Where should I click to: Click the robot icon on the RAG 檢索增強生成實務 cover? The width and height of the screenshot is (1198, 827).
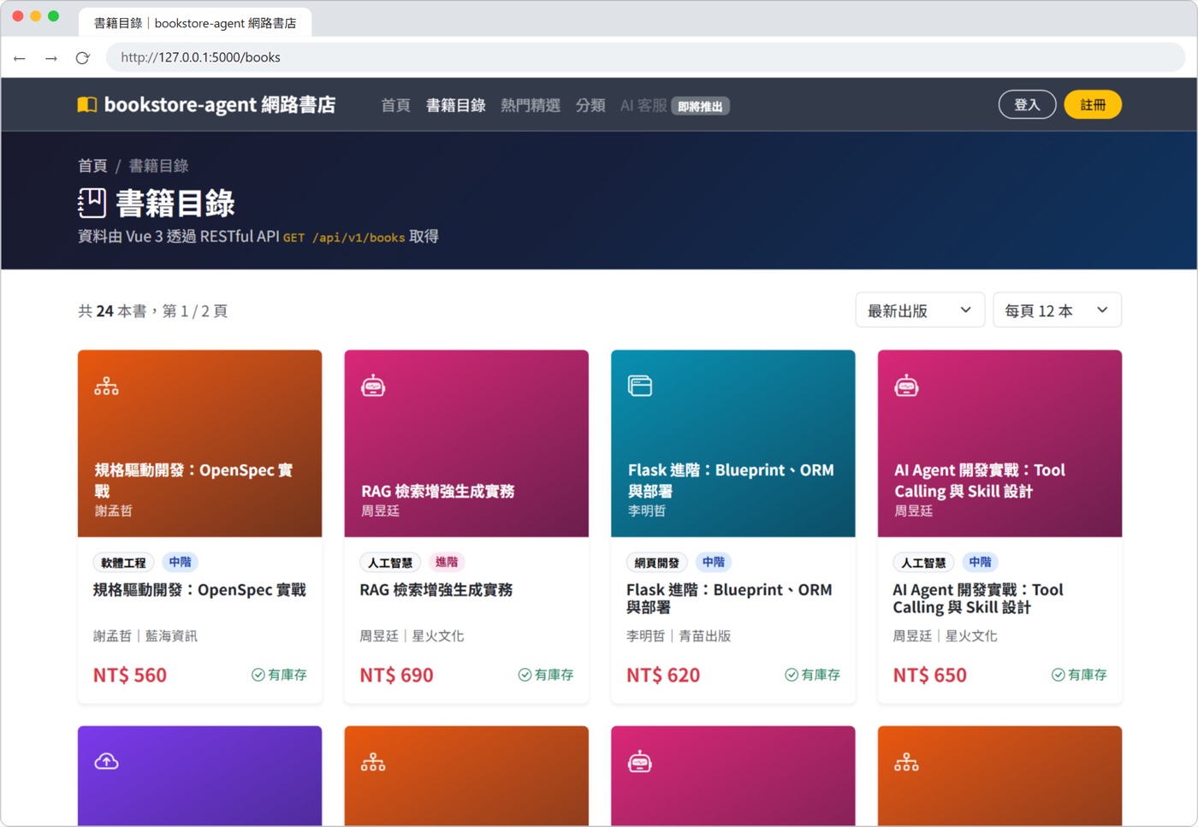(373, 387)
